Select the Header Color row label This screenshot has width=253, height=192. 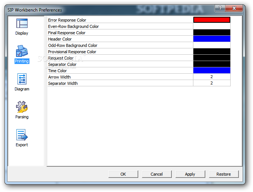click(x=60, y=39)
